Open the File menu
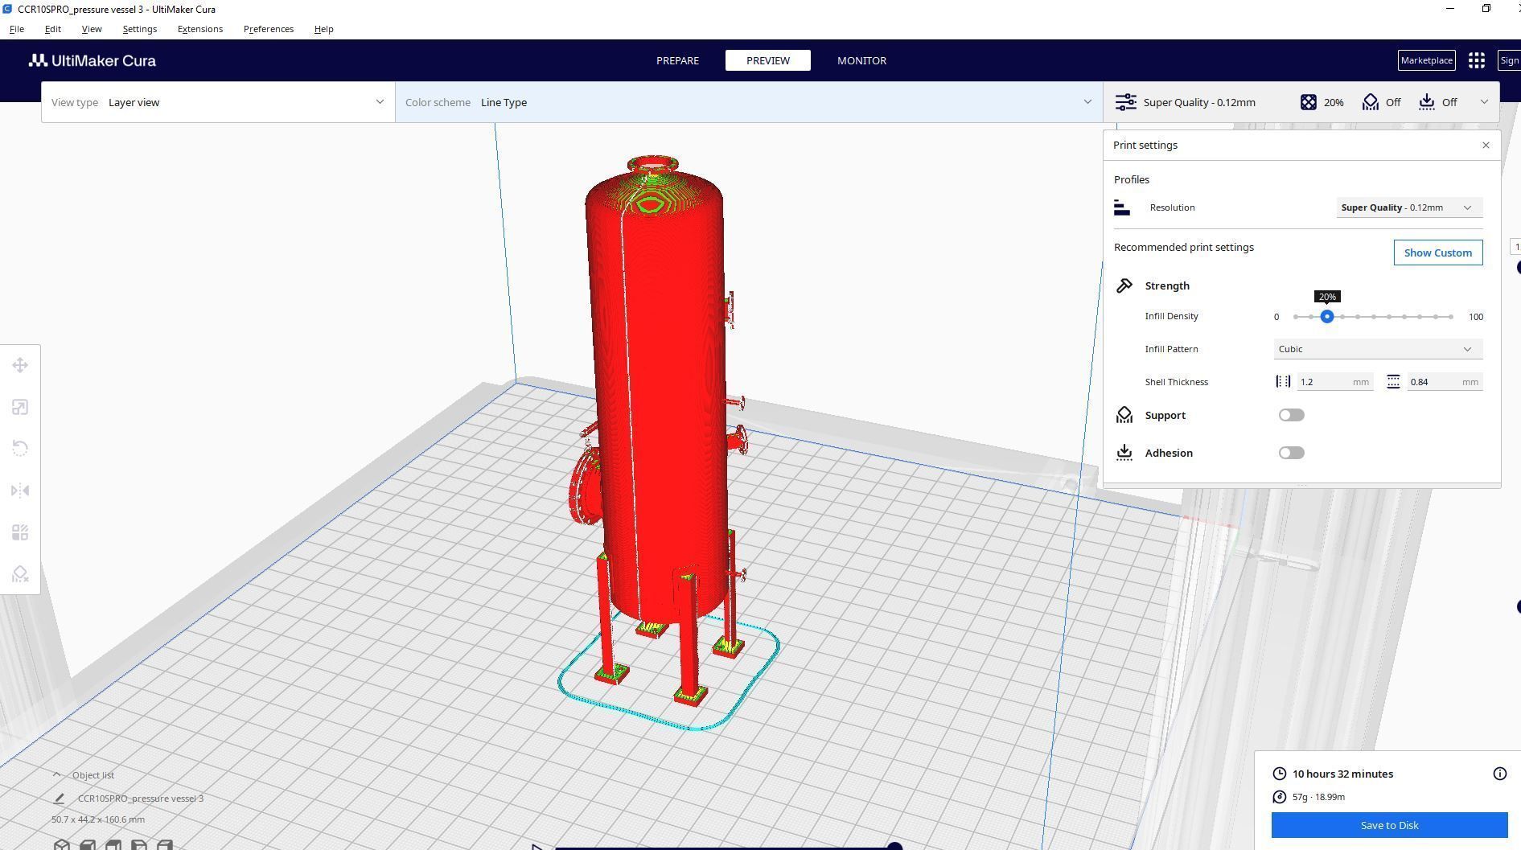1521x850 pixels. [16, 29]
